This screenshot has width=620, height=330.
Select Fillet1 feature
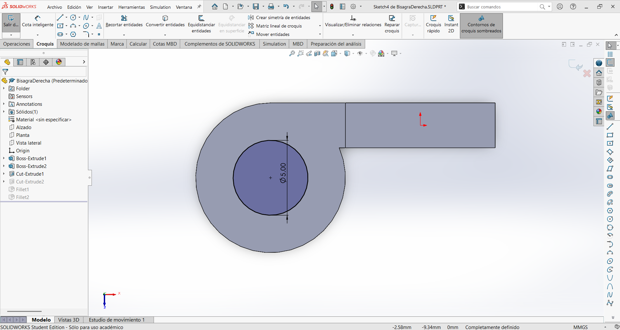point(22,190)
